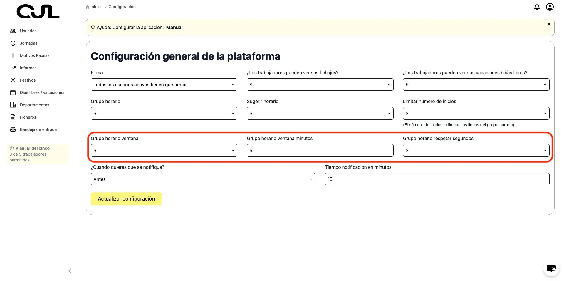Viewport: 564px width, 281px height.
Task: Click the Sugerir horario label
Action: pos(263,101)
